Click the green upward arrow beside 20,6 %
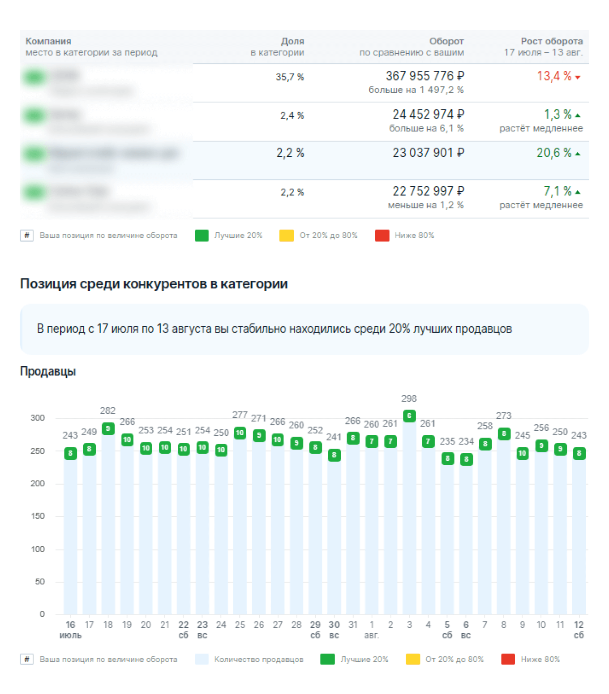This screenshot has height=694, width=609. [x=578, y=153]
